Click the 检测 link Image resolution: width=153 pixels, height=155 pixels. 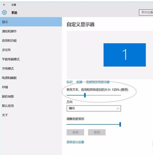coord(79,82)
